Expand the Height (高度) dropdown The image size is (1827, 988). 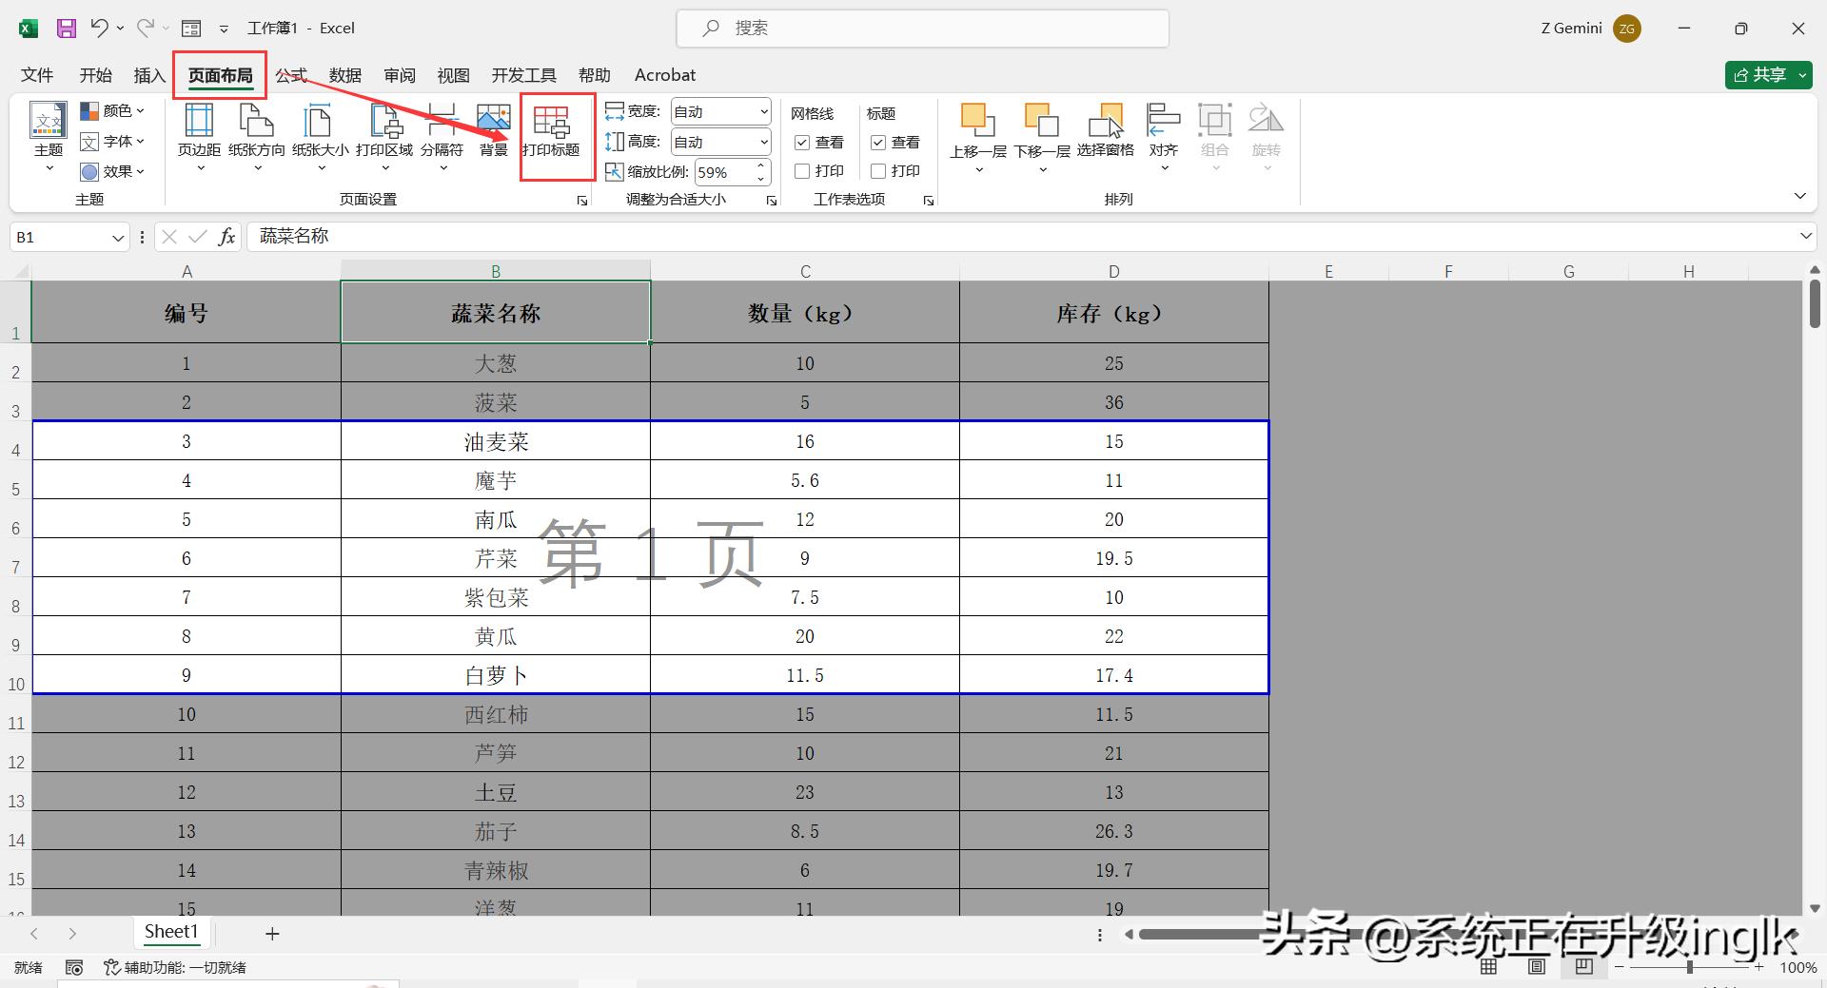point(763,143)
